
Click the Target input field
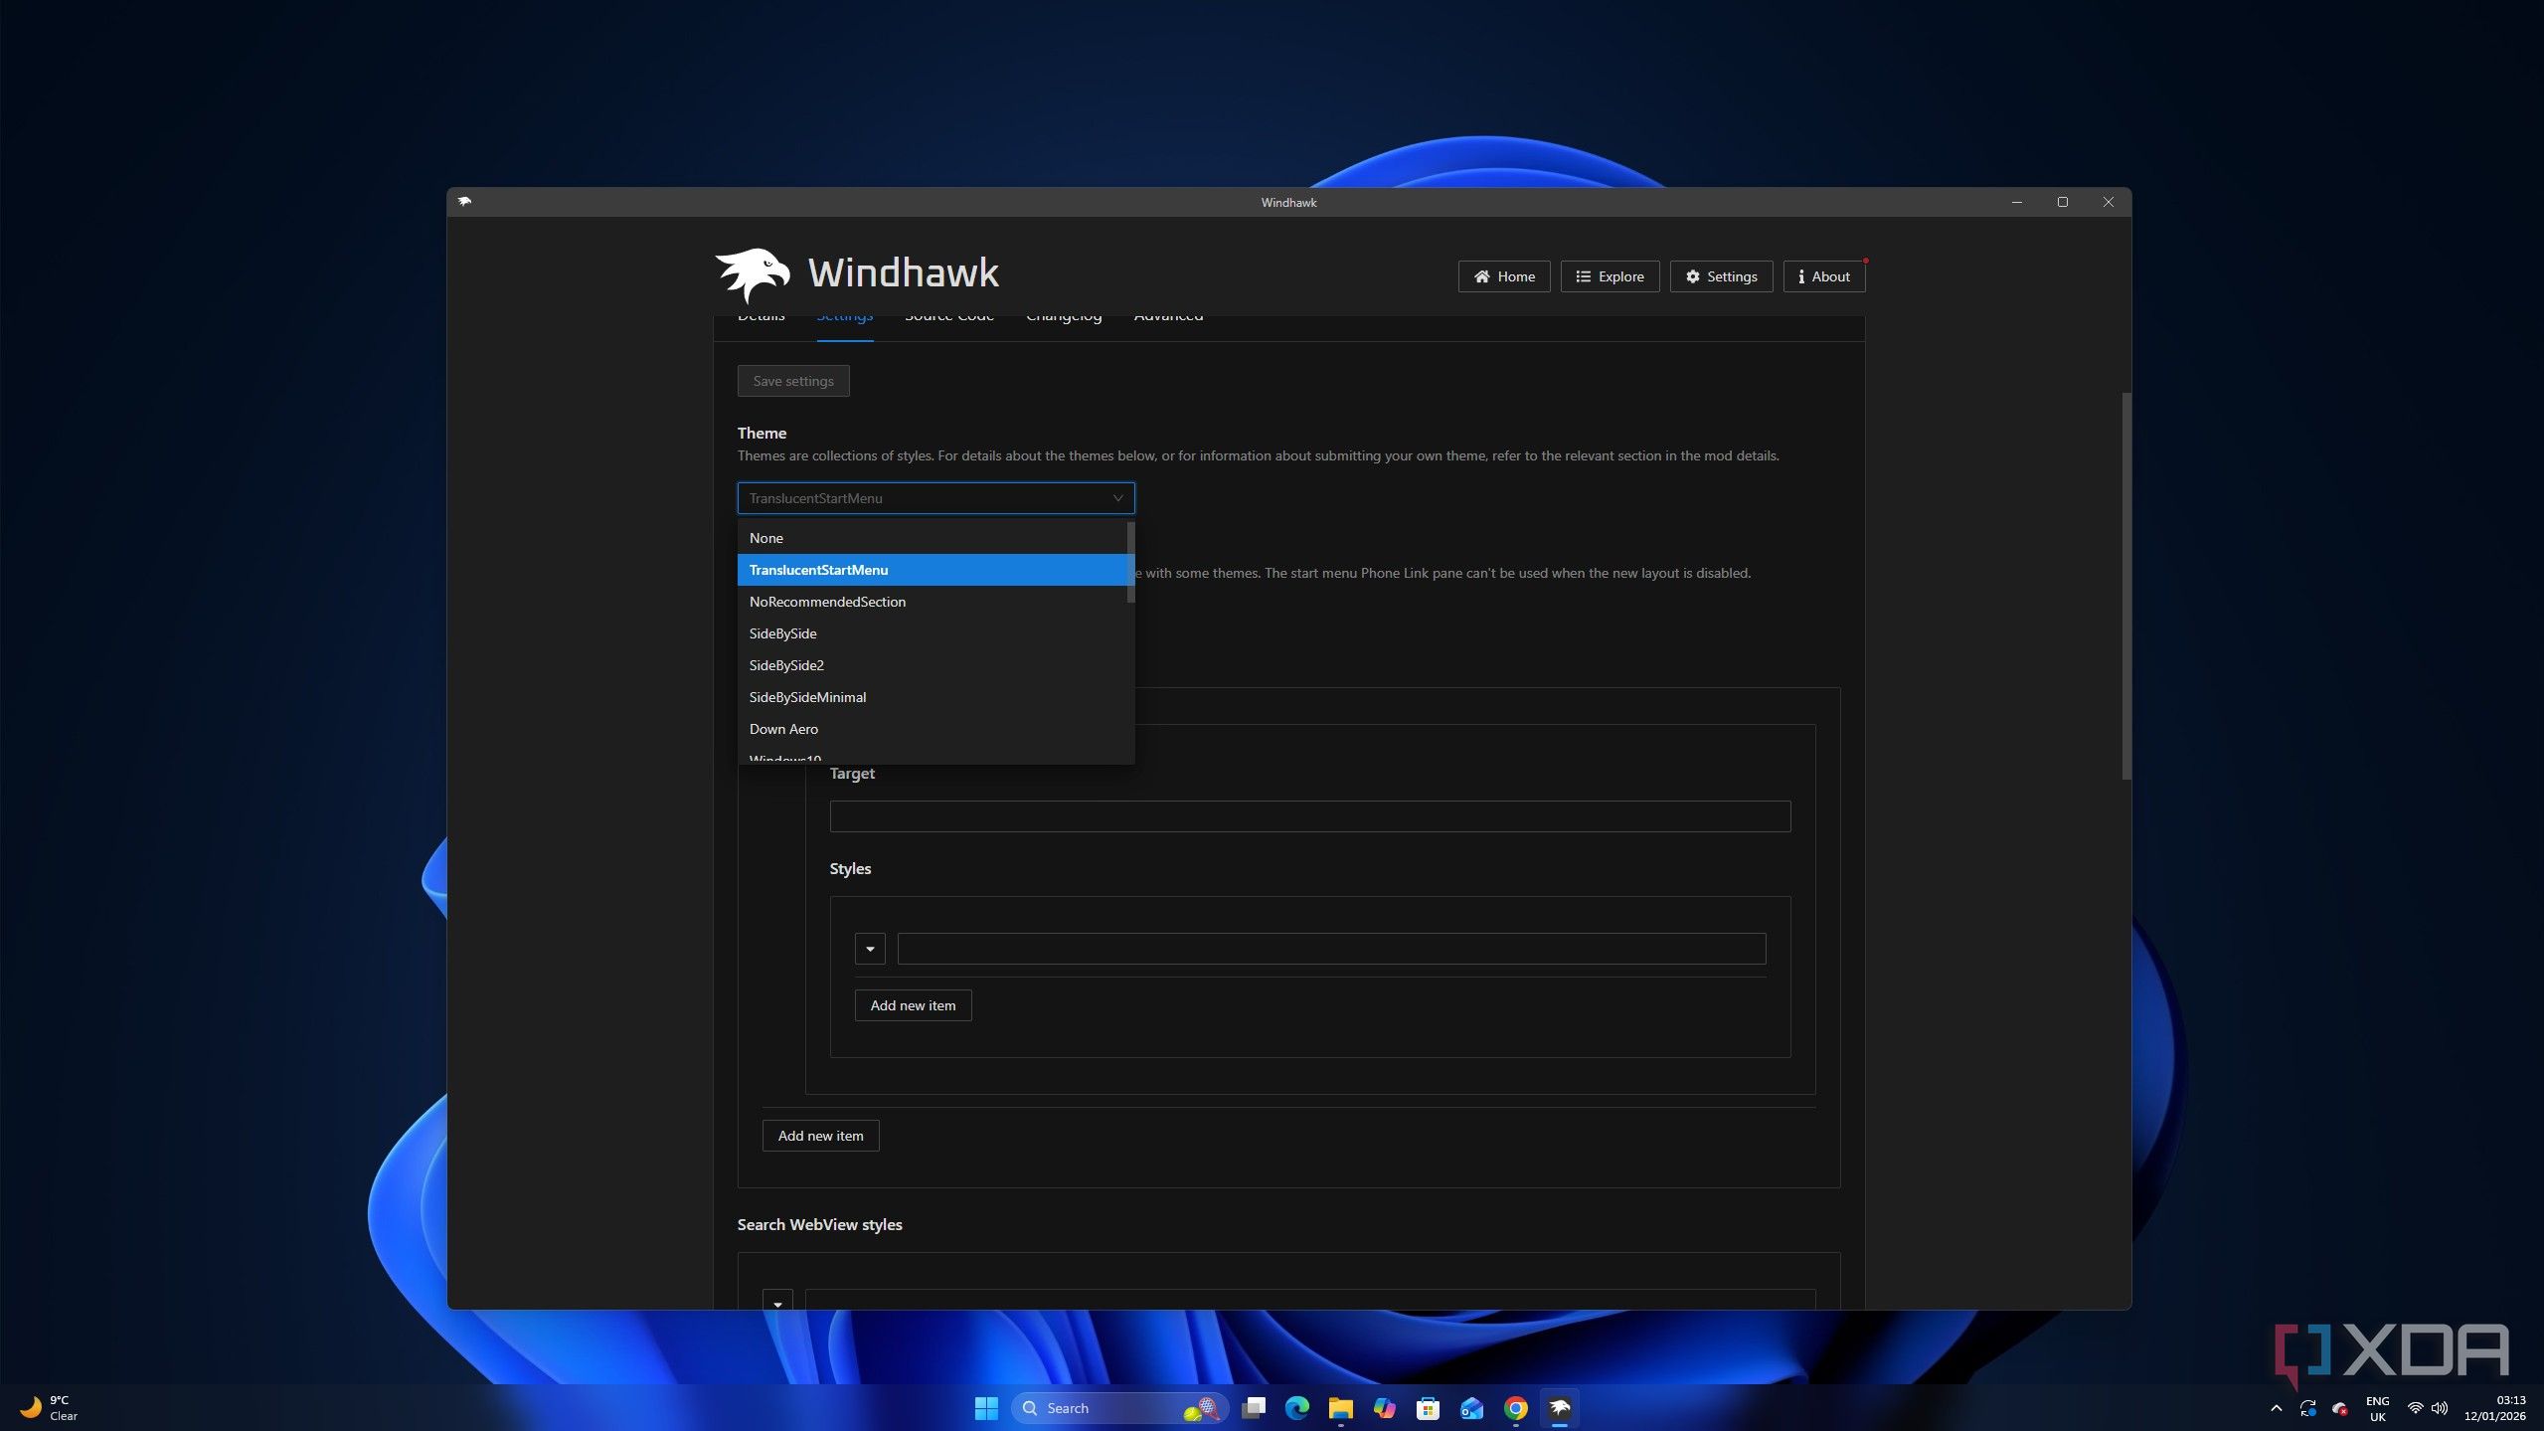point(1309,816)
